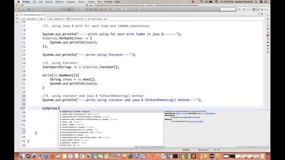Open the Navigate menu

pyautogui.click(x=71, y=2)
